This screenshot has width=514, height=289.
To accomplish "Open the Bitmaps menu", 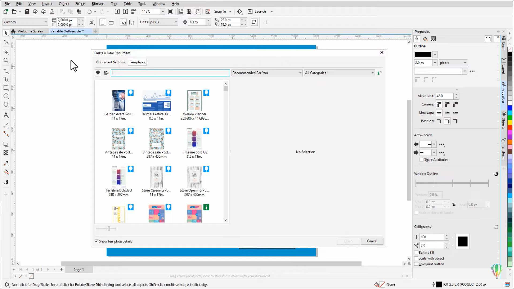I will pyautogui.click(x=98, y=3).
